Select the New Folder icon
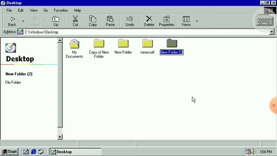277x156 pixels. point(123,43)
